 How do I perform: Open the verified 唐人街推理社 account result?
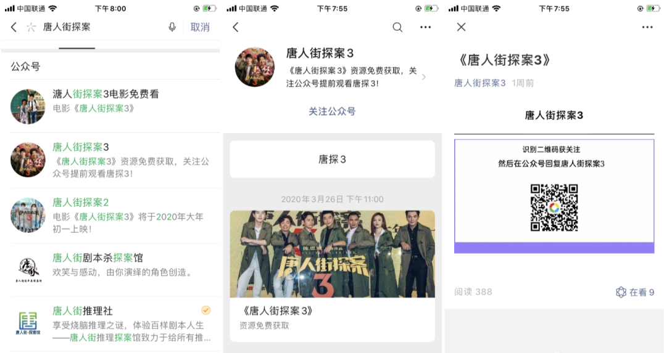coord(115,323)
